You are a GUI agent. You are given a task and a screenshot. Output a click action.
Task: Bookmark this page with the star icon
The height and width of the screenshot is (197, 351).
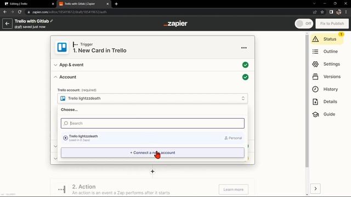pyautogui.click(x=322, y=12)
